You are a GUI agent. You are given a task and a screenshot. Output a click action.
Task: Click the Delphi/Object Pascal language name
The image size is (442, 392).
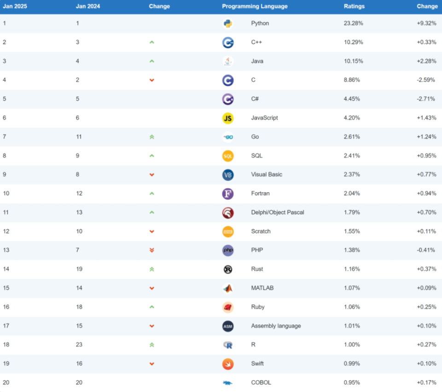pos(277,213)
